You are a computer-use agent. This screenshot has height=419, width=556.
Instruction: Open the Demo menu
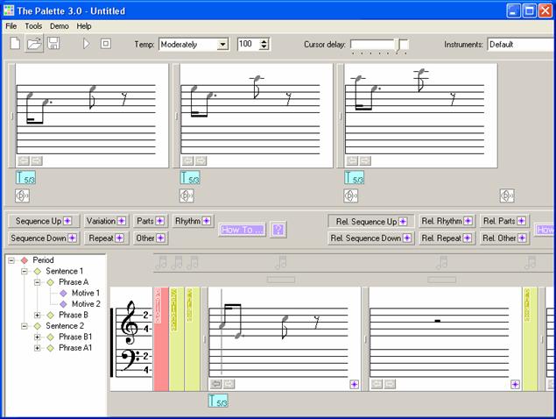click(59, 26)
